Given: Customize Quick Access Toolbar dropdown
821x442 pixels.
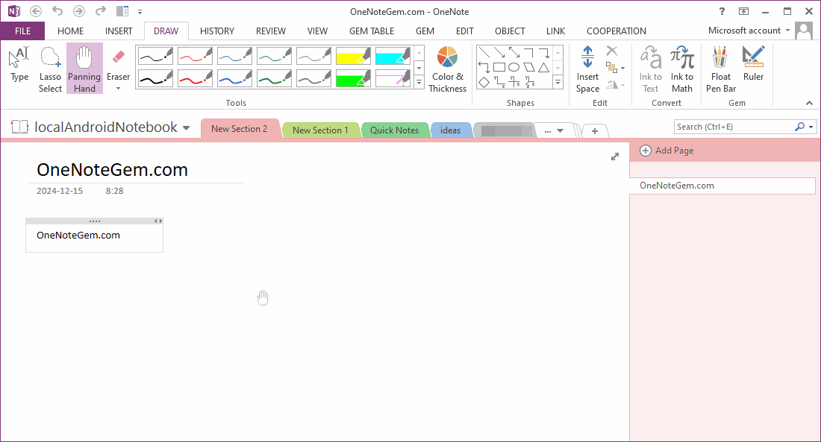Looking at the screenshot, I should 140,11.
